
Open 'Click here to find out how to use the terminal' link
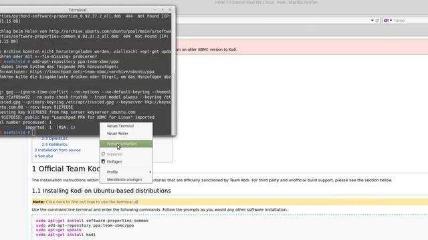pyautogui.click(x=92, y=202)
